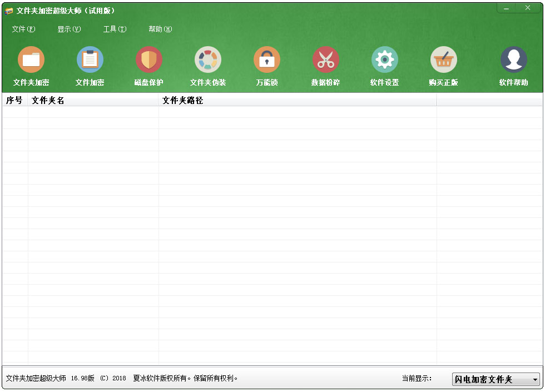Open the 显示(V) menu
The image size is (545, 392).
[69, 29]
